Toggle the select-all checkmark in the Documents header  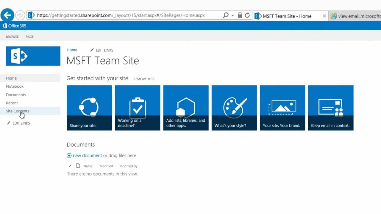70,166
